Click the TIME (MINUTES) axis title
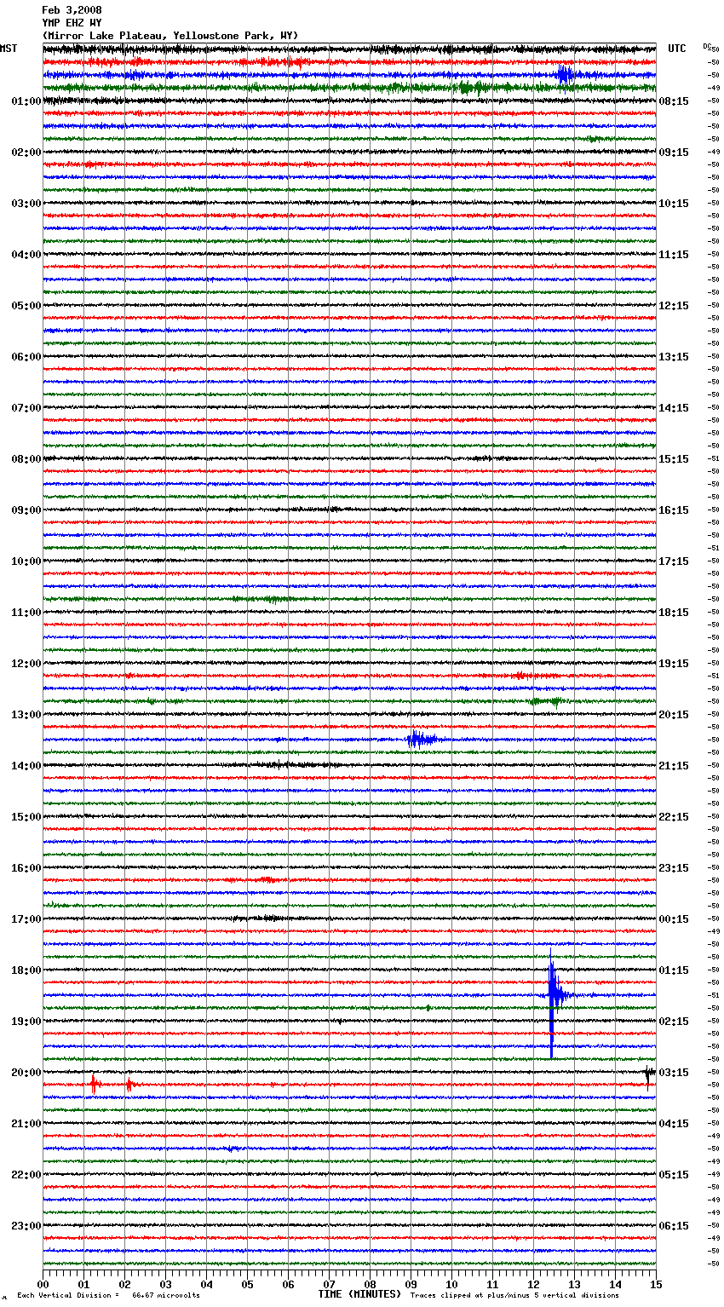The image size is (724, 1307). [x=359, y=1294]
